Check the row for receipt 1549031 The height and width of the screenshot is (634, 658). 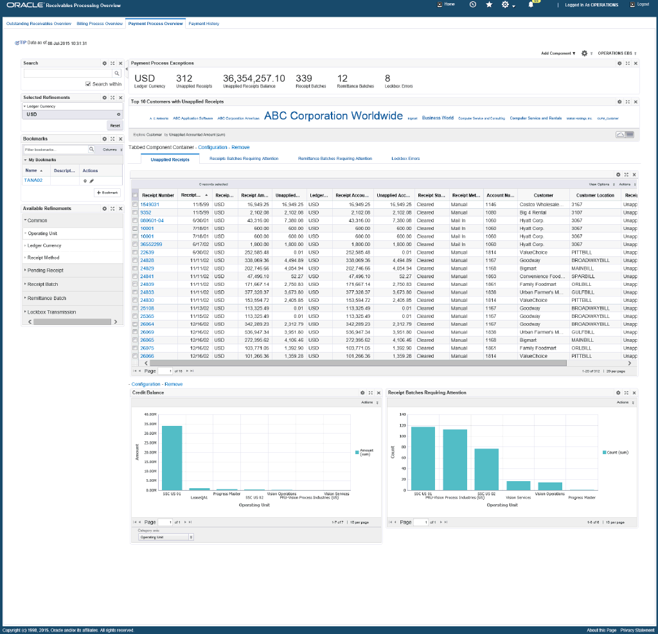[135, 204]
